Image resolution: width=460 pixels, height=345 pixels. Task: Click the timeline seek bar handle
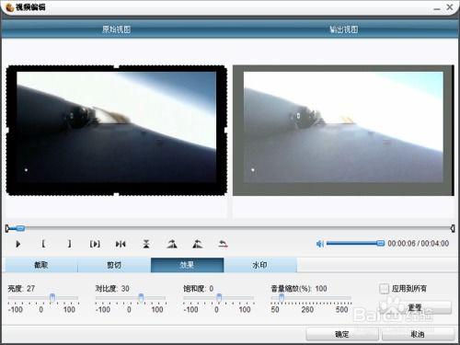(x=20, y=228)
